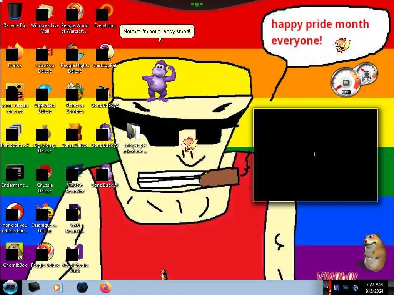Open the Visual Studio 2015 shortcut
Viewport: 394px width, 295px height.
pyautogui.click(x=75, y=258)
